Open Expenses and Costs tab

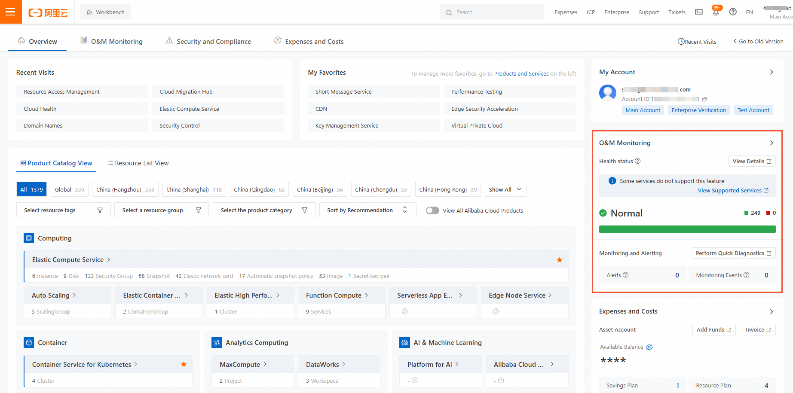click(309, 41)
